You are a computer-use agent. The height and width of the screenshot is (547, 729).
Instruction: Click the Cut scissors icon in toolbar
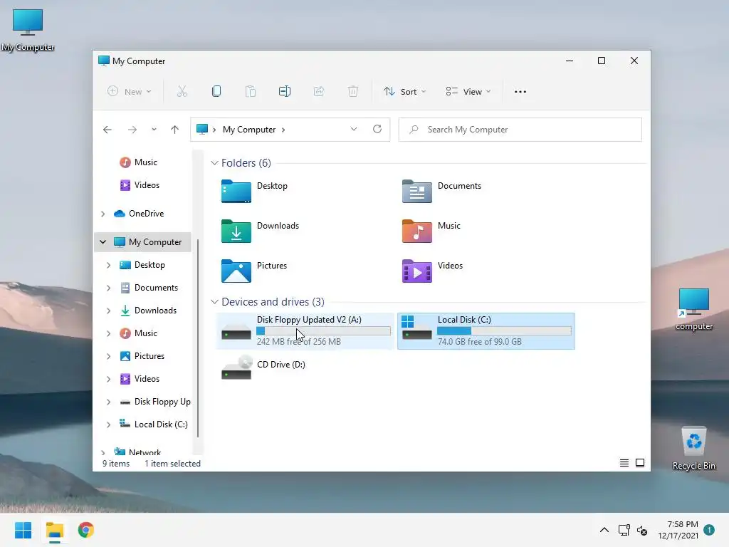(182, 92)
